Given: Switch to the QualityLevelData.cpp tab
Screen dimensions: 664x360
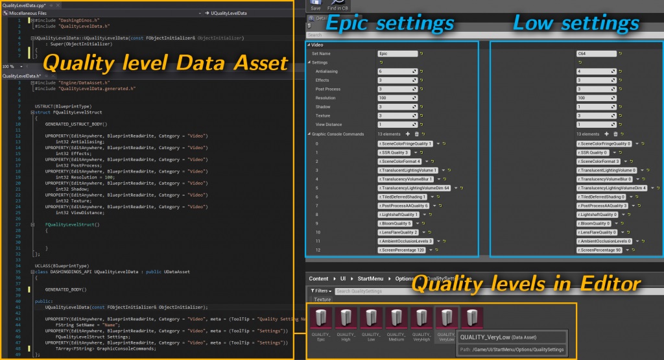Looking at the screenshot, I should [24, 5].
